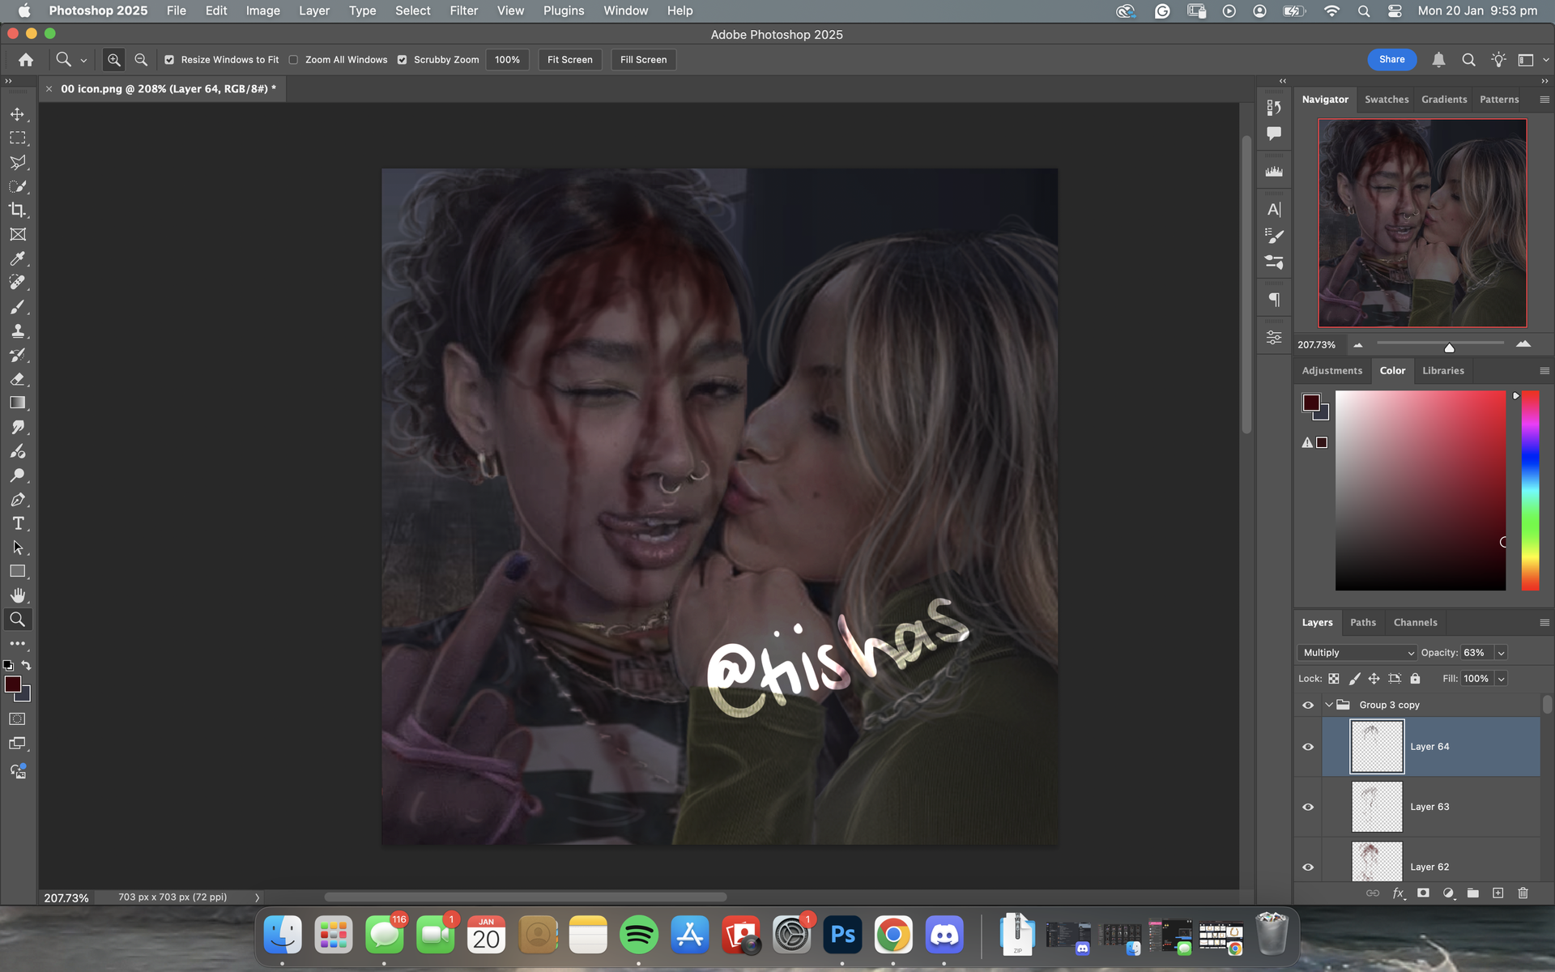Enable Zoom All Windows checkbox

[x=294, y=60]
